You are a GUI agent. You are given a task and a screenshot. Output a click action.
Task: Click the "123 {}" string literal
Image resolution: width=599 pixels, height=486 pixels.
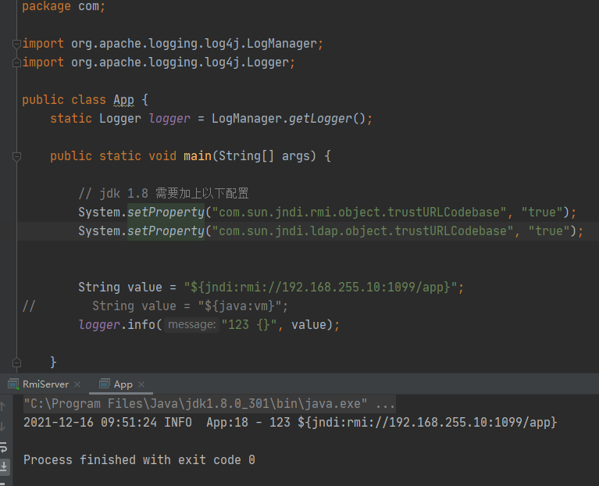(x=249, y=324)
